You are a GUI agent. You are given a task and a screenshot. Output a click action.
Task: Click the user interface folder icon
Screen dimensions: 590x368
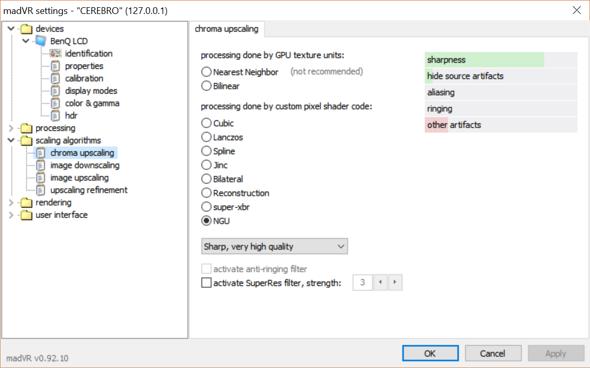click(x=26, y=215)
